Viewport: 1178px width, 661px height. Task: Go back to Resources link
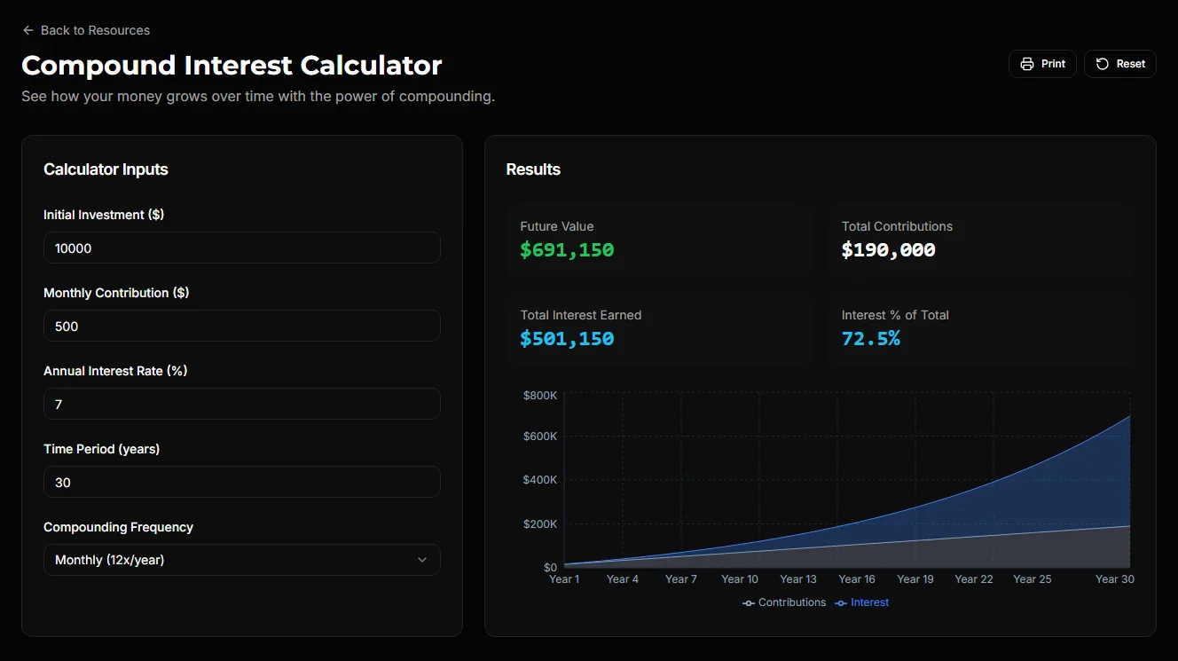[86, 30]
